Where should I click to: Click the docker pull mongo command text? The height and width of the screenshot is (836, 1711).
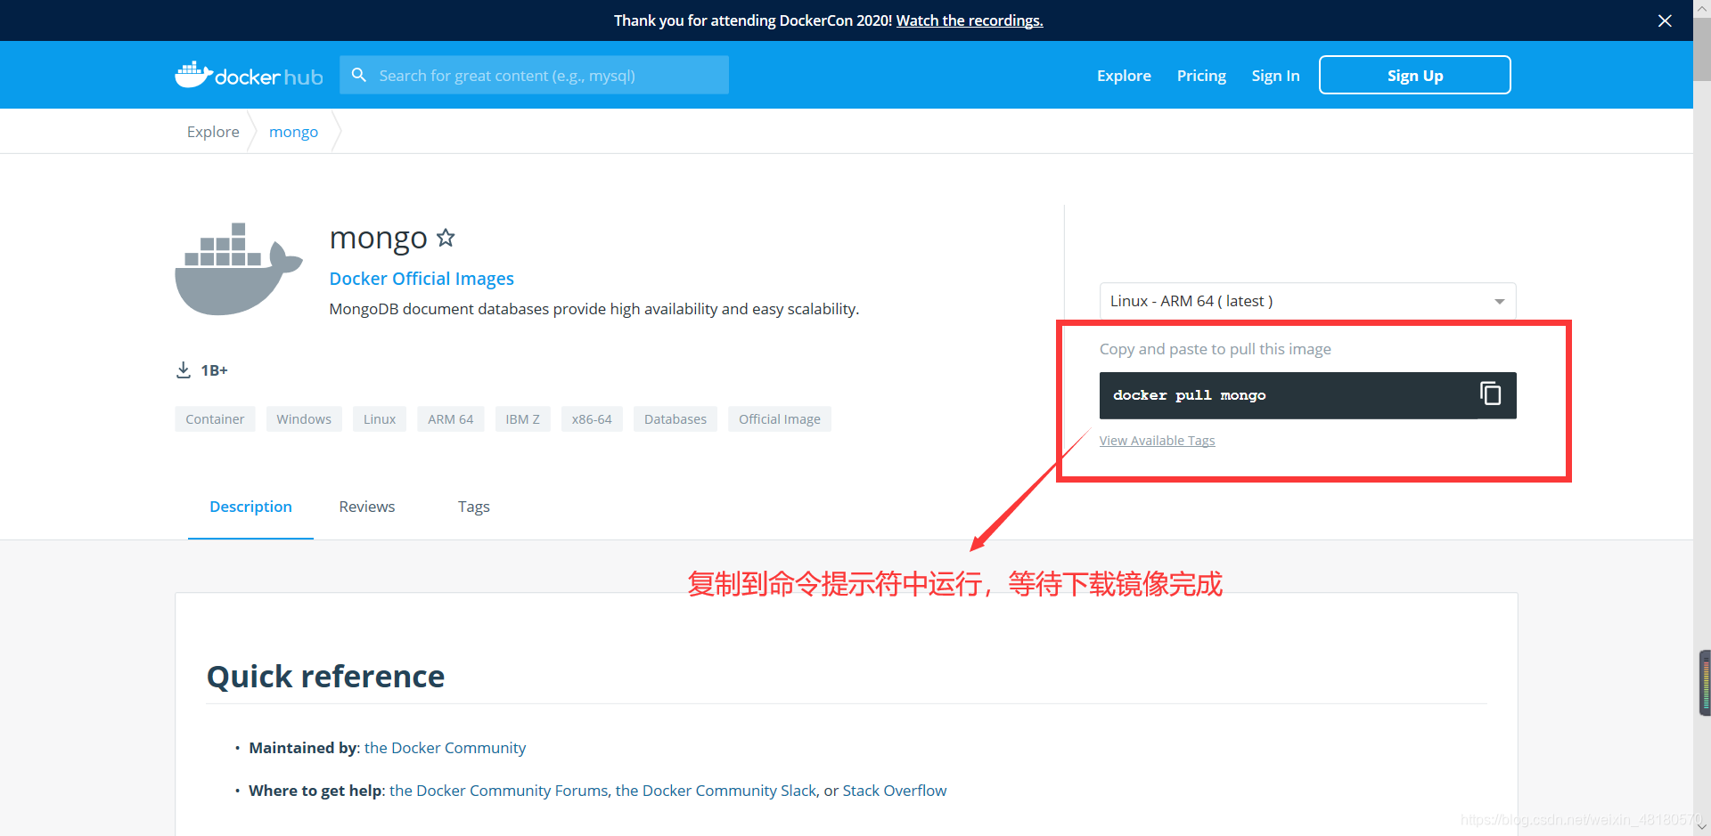pyautogui.click(x=1190, y=395)
